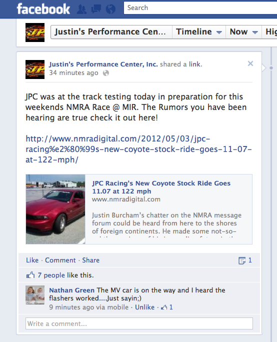Image resolution: width=277 pixels, height=342 pixels.
Task: Click the Share link under post
Action: coord(90,260)
